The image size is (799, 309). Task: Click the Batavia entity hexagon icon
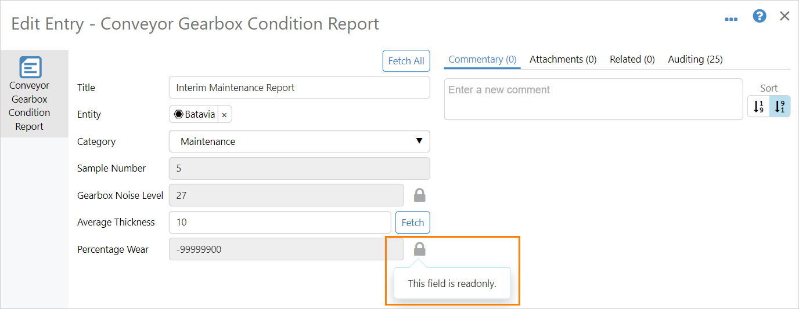click(179, 114)
